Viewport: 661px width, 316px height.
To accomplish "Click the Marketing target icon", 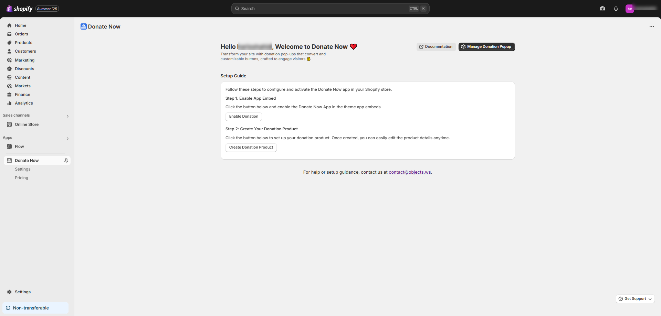I will [9, 60].
